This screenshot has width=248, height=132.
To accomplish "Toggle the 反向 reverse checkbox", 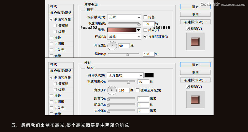I will coord(145,30).
